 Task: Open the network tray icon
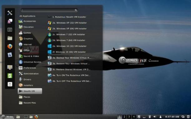(x=150, y=117)
